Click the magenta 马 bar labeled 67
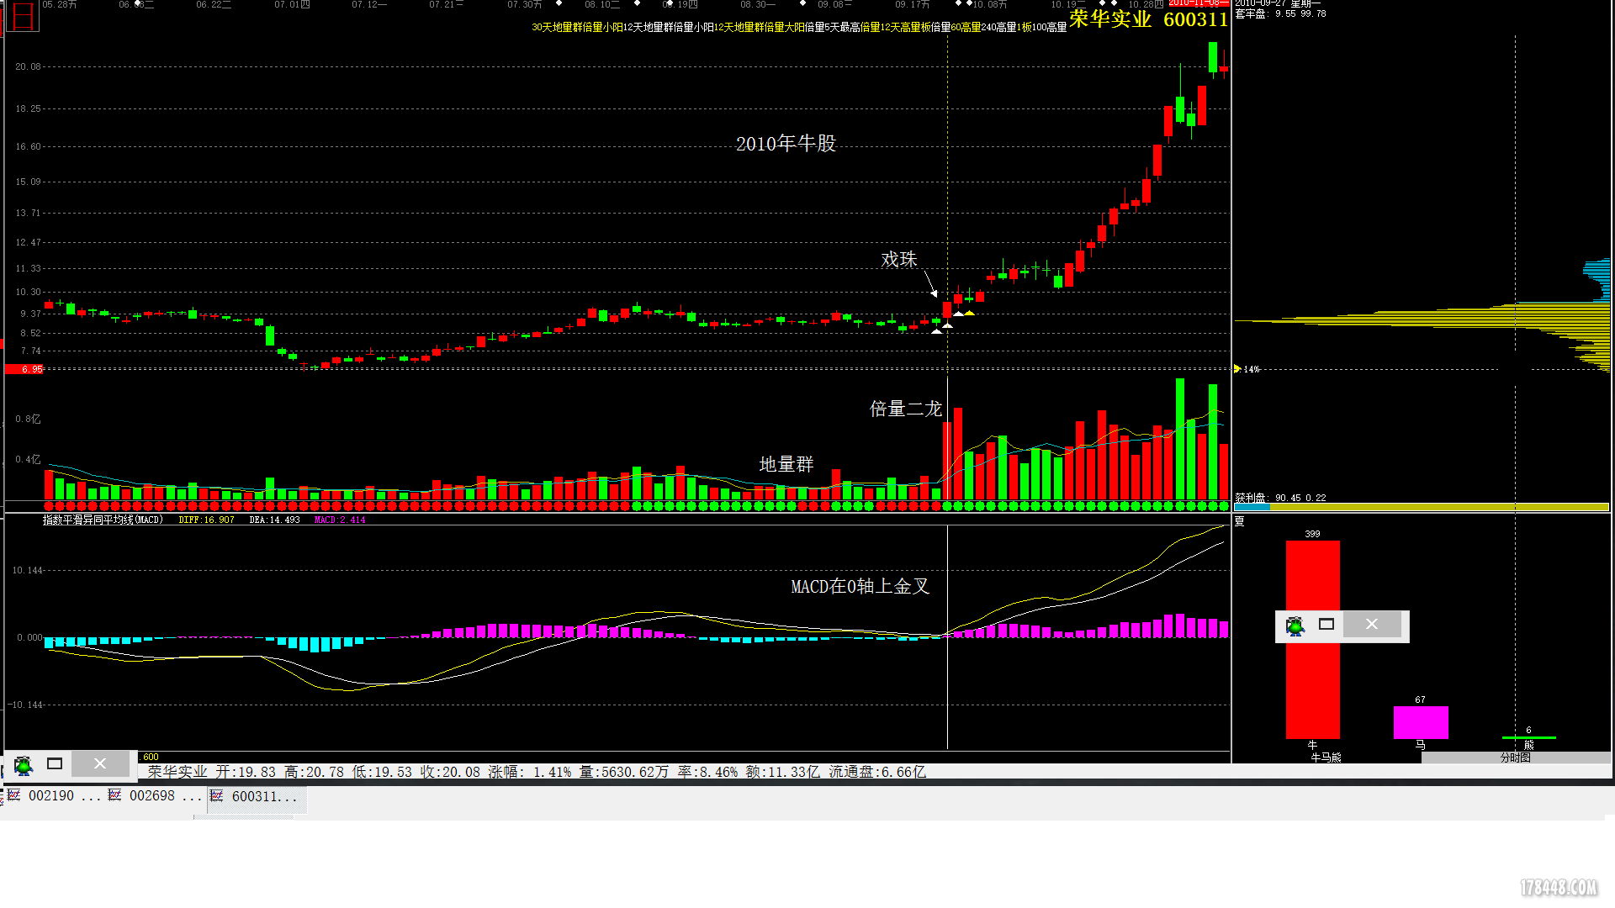This screenshot has width=1615, height=908. 1421,722
